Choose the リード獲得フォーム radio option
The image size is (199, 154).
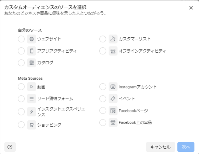point(21,99)
